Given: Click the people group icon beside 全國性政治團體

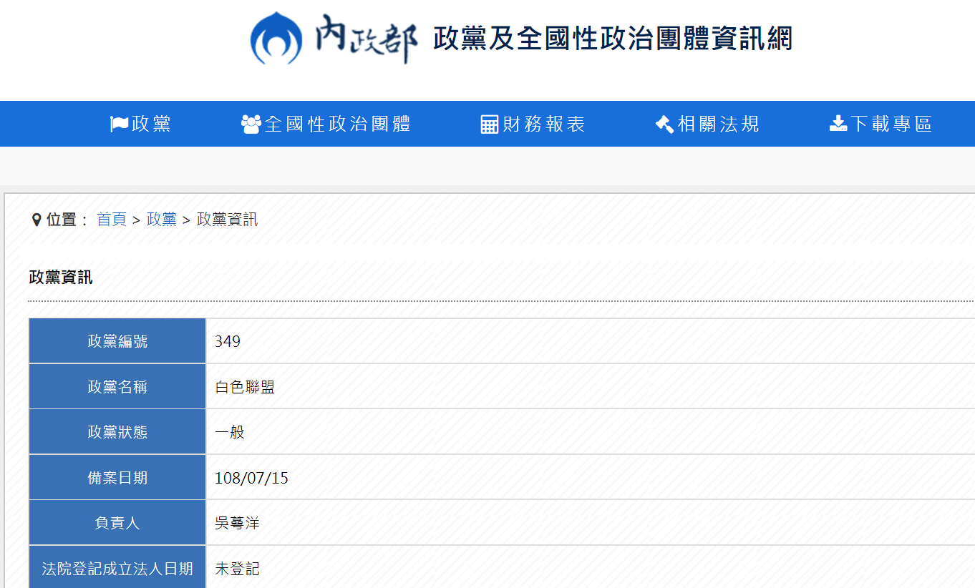Looking at the screenshot, I should point(251,124).
